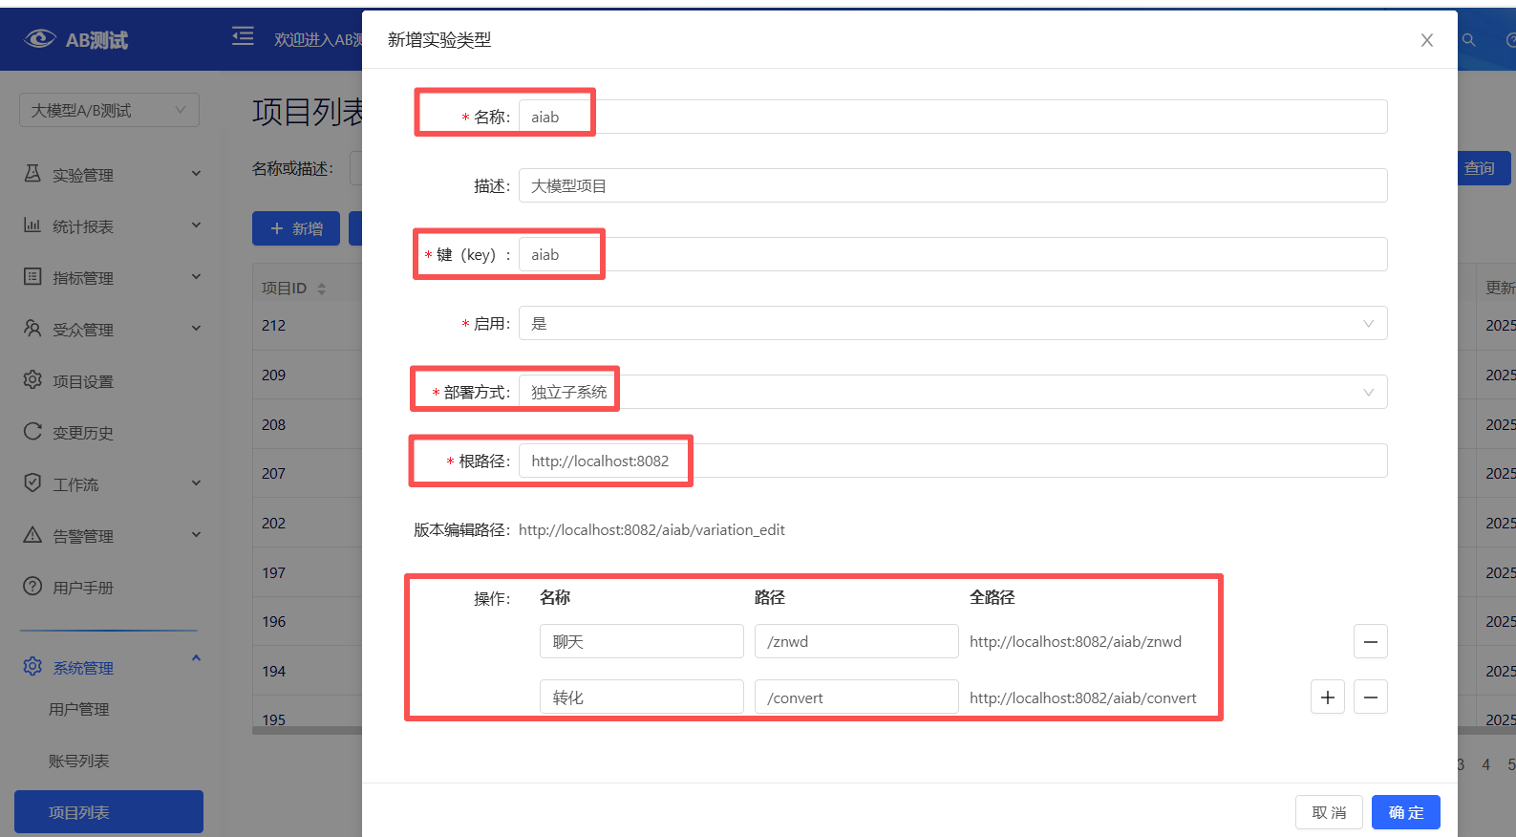Viewport: 1516px width, 837px height.
Task: Open the 启用 dropdown
Action: click(x=951, y=324)
